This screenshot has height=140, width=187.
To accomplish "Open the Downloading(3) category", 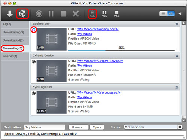I will click(x=15, y=32).
